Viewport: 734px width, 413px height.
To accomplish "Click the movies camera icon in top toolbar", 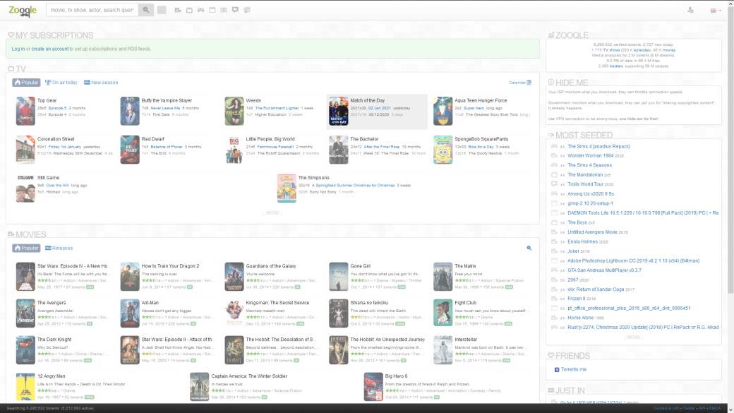I will point(178,10).
